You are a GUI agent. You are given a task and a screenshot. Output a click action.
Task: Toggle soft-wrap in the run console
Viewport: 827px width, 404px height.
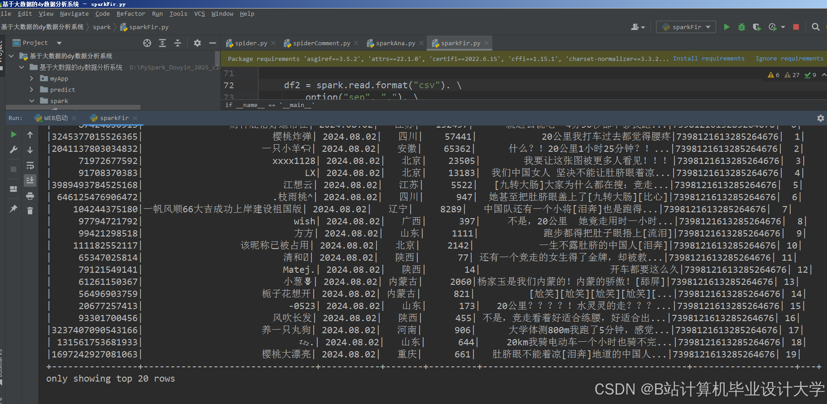[30, 165]
